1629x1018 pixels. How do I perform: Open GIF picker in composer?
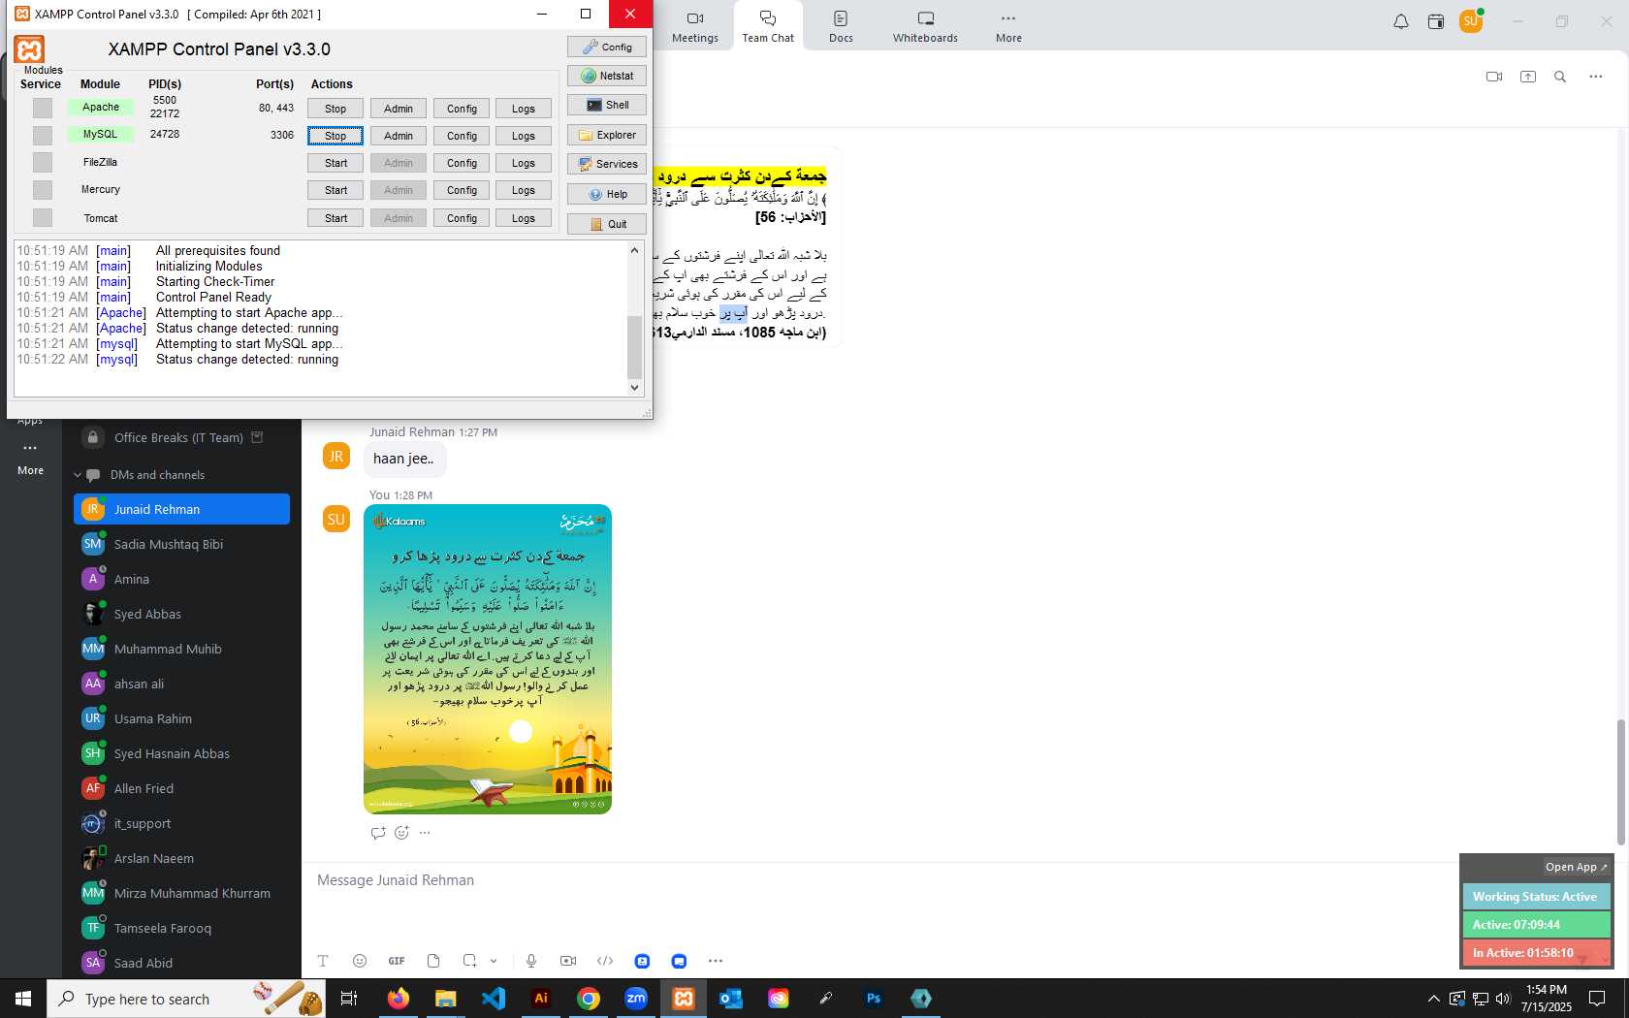pyautogui.click(x=397, y=961)
